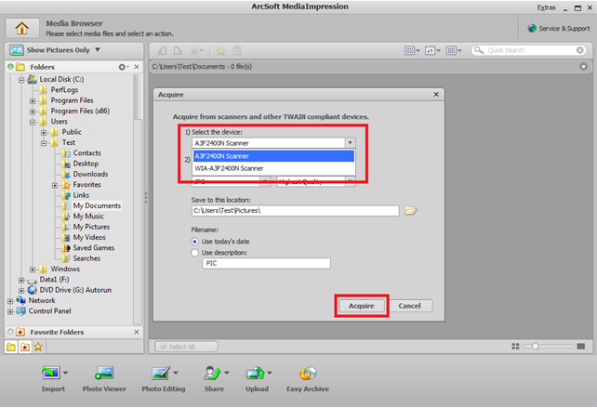This screenshot has height=408, width=597.
Task: Click the small thumbnails icon
Action: tap(515, 347)
